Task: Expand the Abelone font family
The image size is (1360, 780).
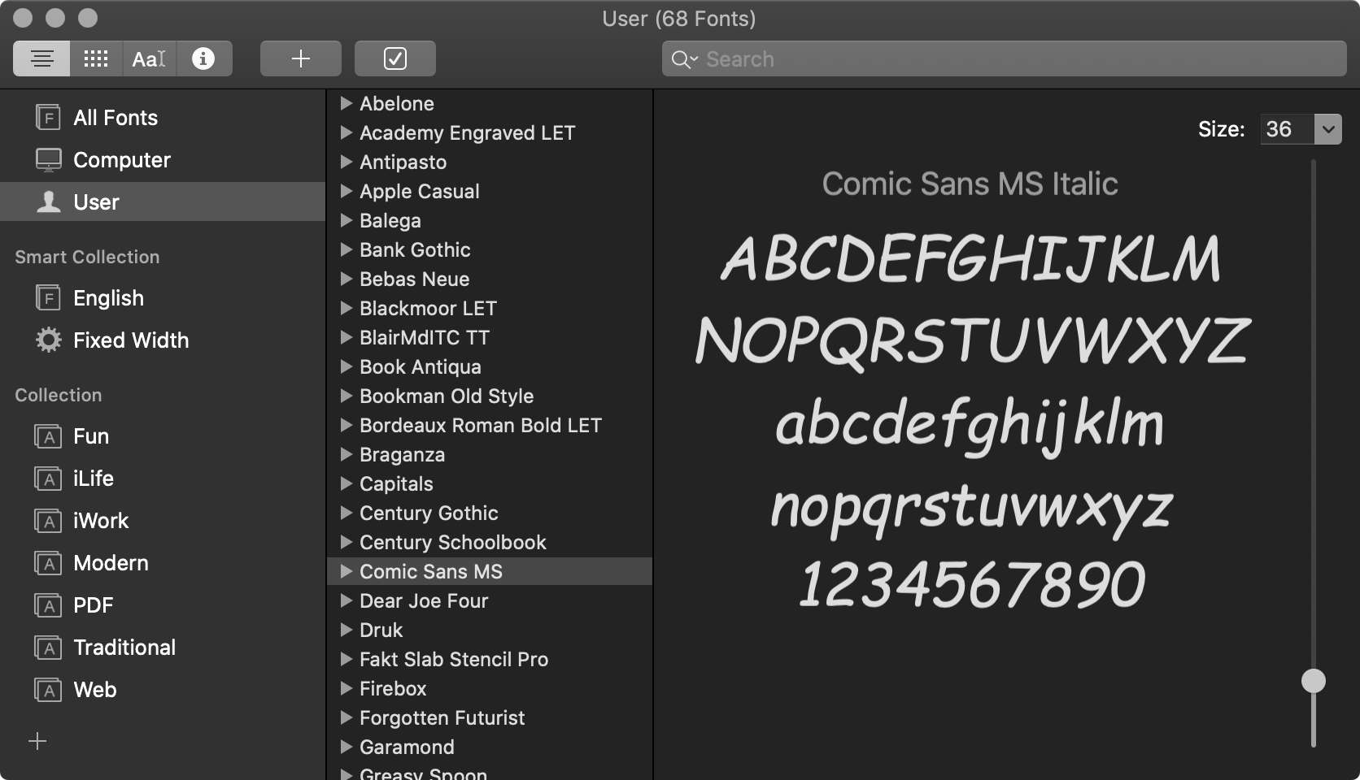Action: click(347, 103)
